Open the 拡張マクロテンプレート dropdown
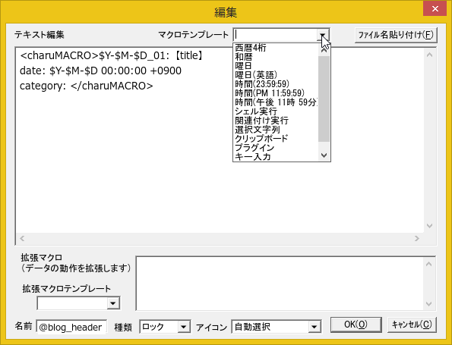Viewport: 452px width, 345px height. click(x=113, y=303)
